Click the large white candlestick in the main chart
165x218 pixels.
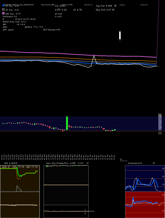point(120,35)
